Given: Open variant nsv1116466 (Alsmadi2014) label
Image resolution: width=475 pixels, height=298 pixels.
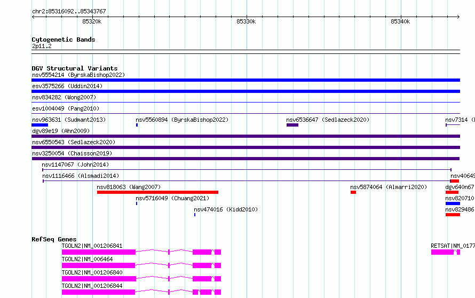Looking at the screenshot, I should click(x=81, y=176).
